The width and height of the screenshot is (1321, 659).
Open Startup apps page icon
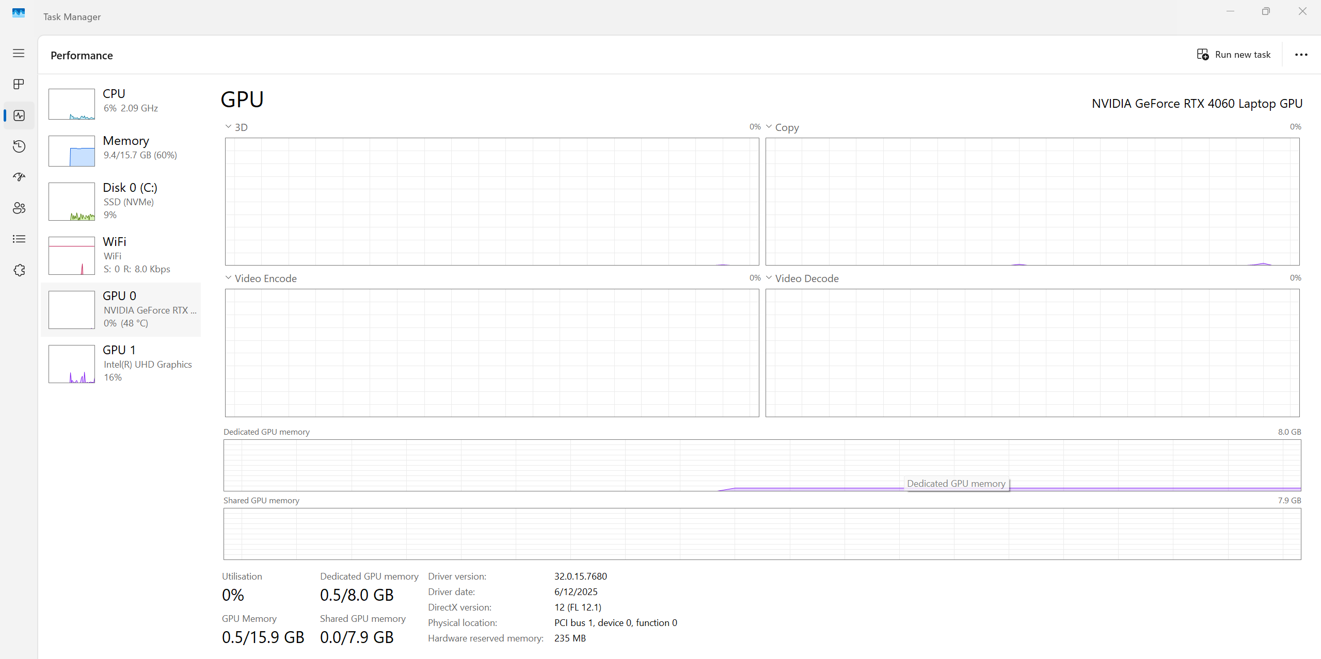(19, 177)
